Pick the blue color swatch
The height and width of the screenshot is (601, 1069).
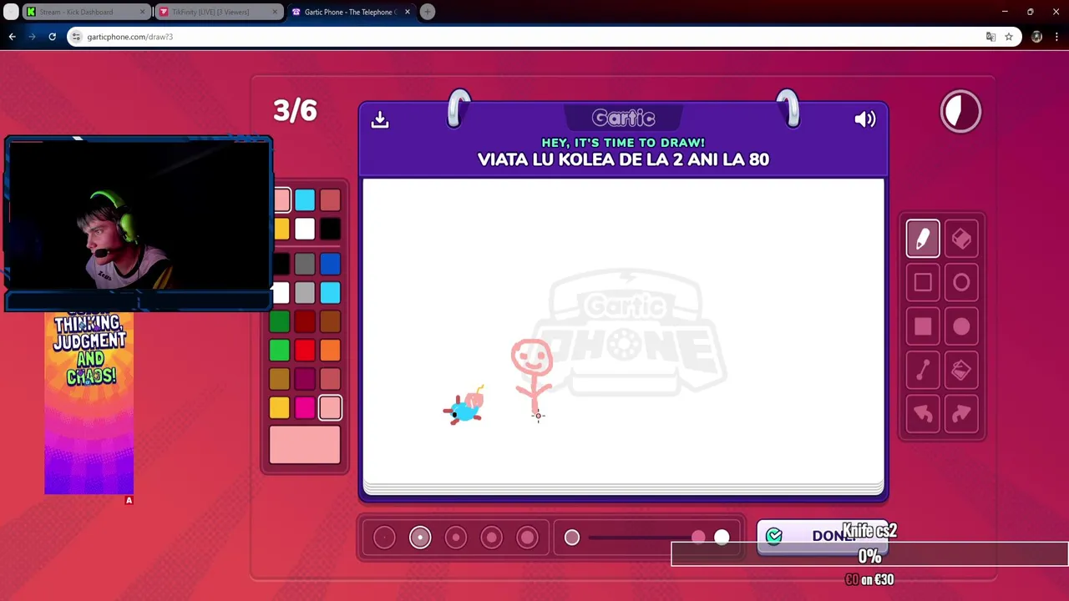330,265
